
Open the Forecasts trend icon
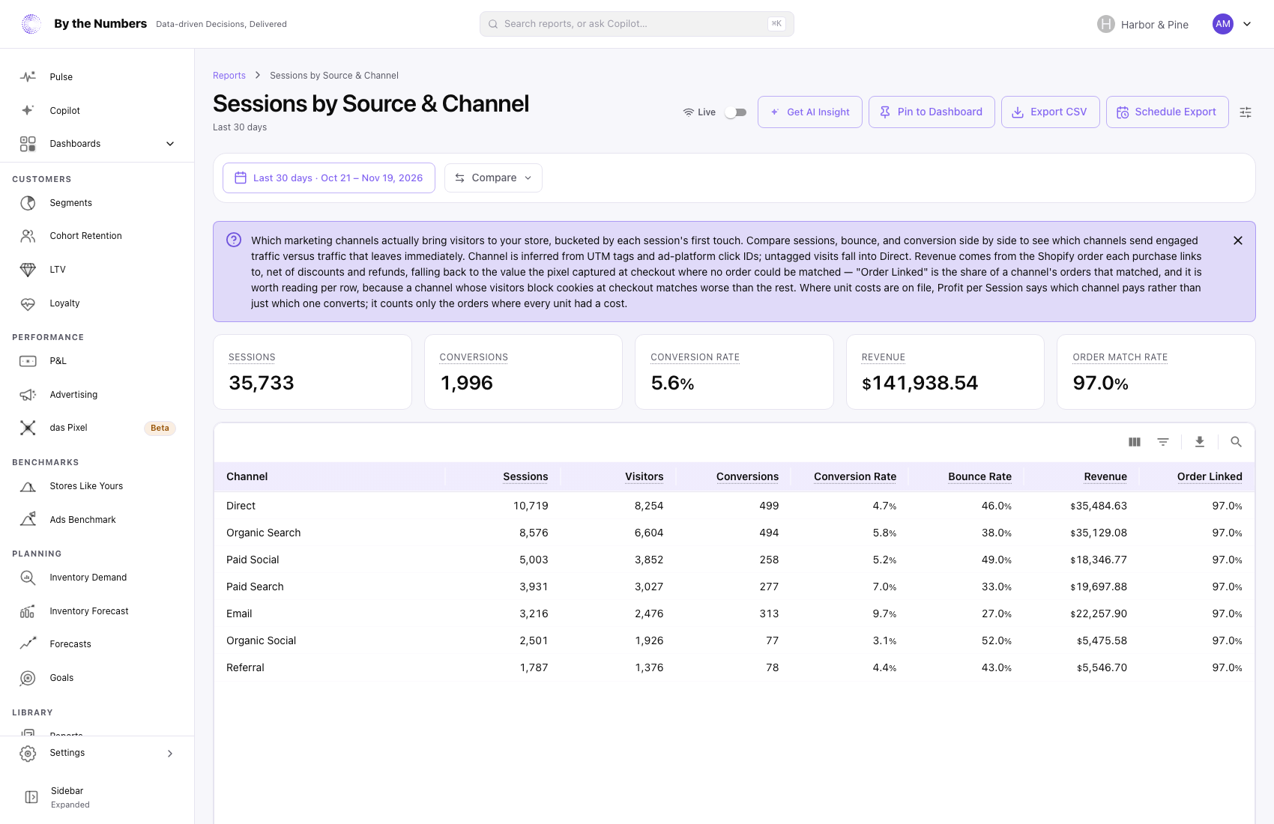28,644
